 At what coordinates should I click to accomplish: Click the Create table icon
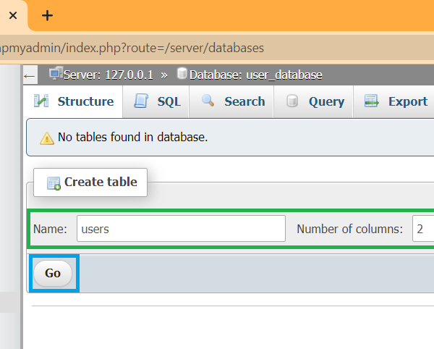coord(54,183)
